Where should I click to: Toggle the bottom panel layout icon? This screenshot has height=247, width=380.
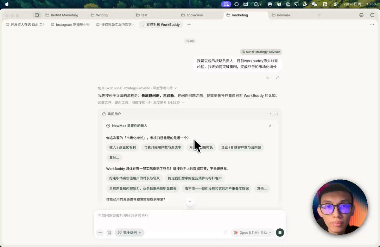[x=361, y=15]
